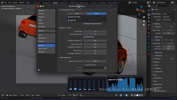The height and width of the screenshot is (100, 177).
Task: Toggle X-ray mode in viewport header
Action: [132, 95]
